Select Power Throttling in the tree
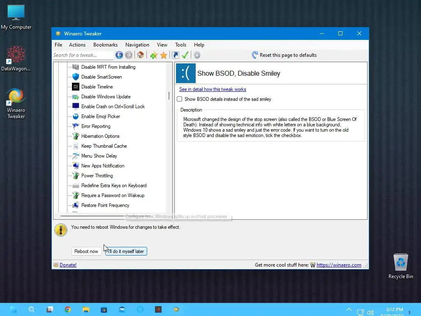 pyautogui.click(x=97, y=176)
